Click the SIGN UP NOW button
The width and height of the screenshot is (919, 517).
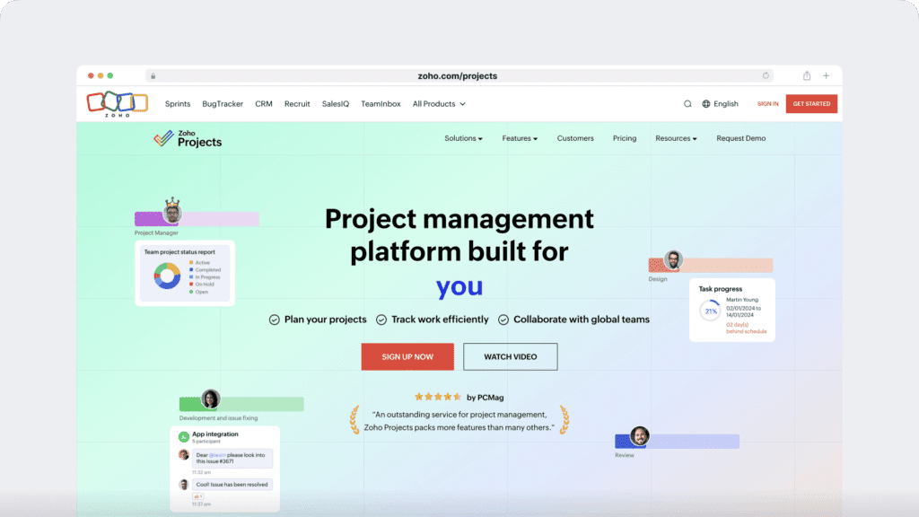click(407, 356)
